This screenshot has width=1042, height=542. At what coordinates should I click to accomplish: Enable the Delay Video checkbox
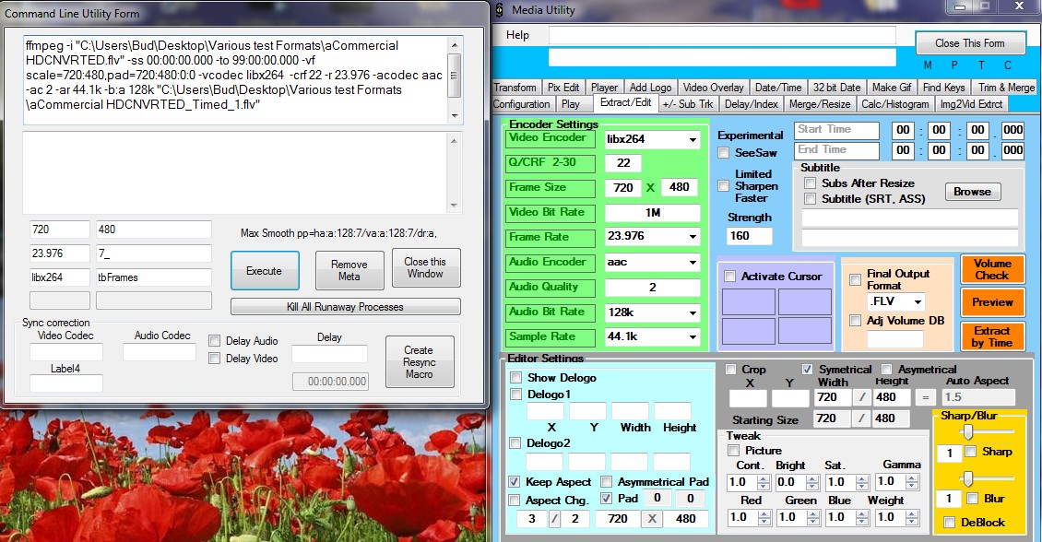coord(215,358)
